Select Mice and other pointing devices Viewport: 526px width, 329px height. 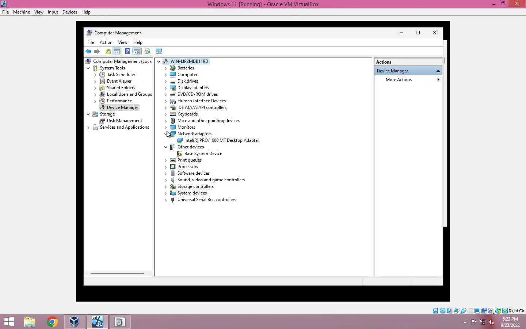(209, 121)
